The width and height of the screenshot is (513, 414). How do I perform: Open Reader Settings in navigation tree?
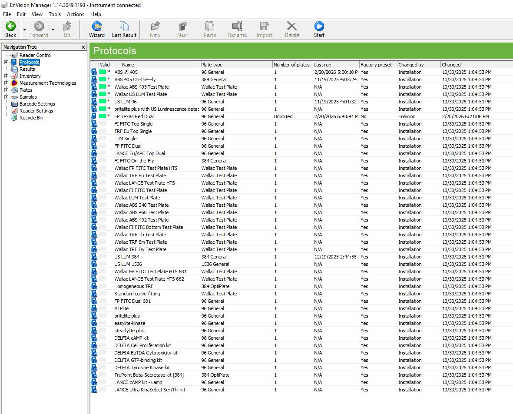pyautogui.click(x=36, y=111)
